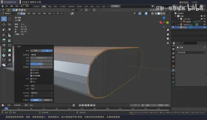Click the 中文模式 button in top bar
Image resolution: width=207 pixels, height=120 pixels.
(115, 6)
